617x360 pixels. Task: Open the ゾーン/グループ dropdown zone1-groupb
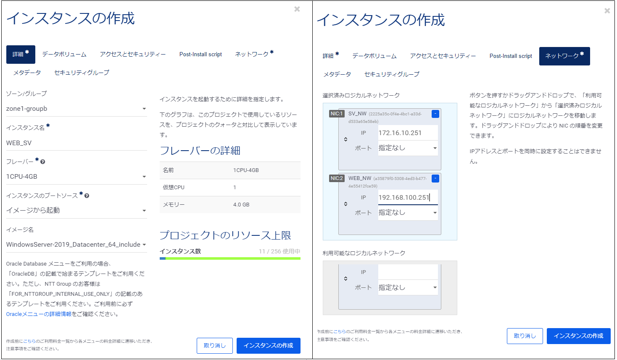(x=76, y=109)
